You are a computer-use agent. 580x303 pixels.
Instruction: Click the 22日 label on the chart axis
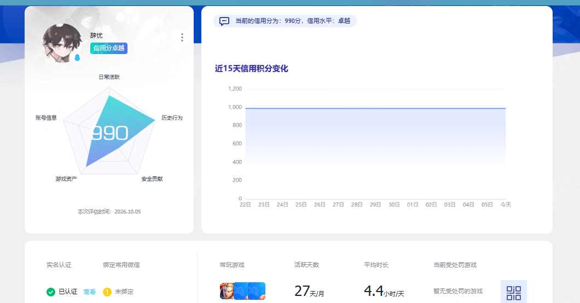coord(245,205)
